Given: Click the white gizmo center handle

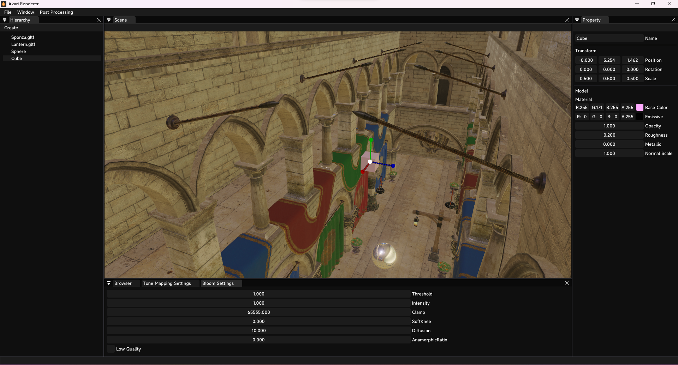Looking at the screenshot, I should click(x=370, y=162).
